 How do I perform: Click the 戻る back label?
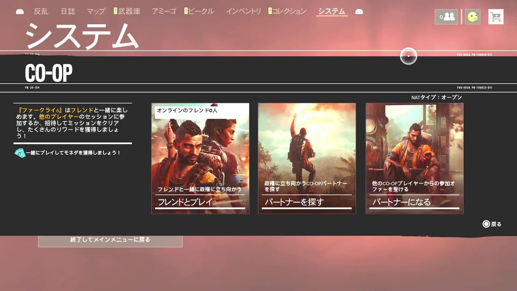point(496,224)
